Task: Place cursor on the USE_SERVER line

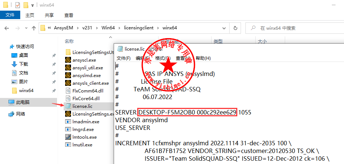Action: pos(133,128)
